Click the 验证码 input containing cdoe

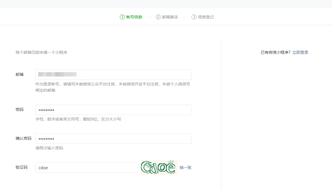point(86,167)
